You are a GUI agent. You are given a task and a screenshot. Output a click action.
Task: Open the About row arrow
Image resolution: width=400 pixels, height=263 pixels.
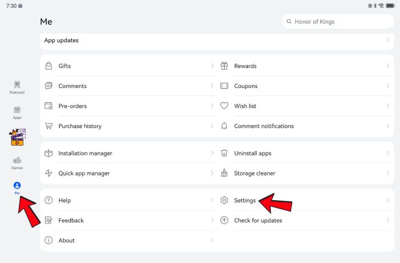(x=212, y=241)
